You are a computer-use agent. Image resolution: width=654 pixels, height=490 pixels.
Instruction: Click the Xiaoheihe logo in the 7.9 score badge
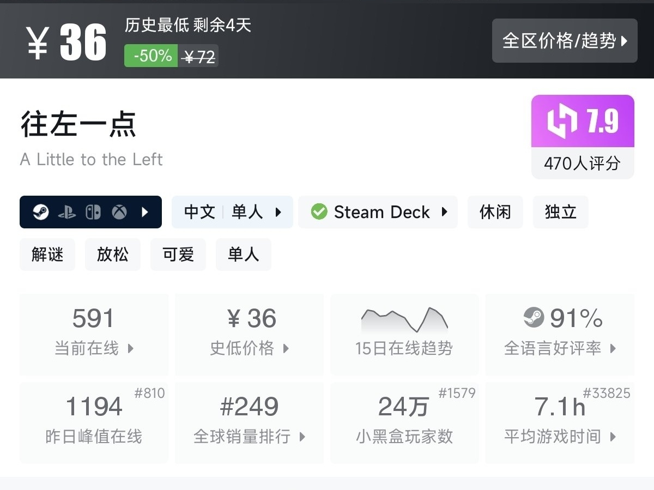pos(562,121)
